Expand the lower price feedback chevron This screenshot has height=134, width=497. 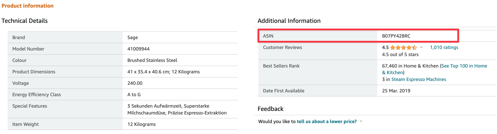tap(361, 121)
